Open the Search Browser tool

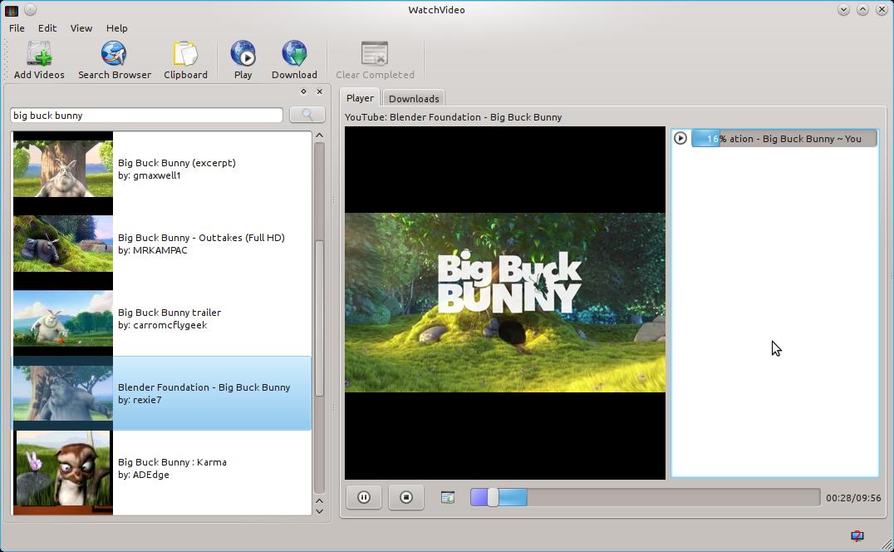[114, 60]
